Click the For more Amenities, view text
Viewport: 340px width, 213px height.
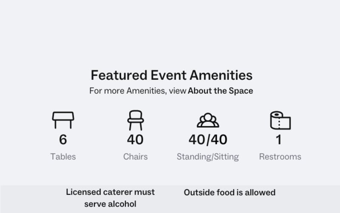pos(138,91)
